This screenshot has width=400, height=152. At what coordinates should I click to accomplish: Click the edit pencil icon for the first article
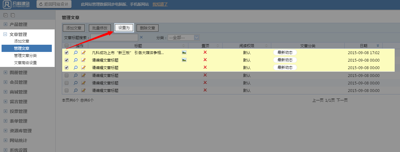click(x=83, y=53)
